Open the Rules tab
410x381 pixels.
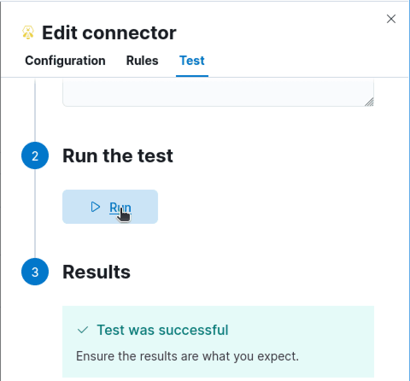click(x=142, y=61)
